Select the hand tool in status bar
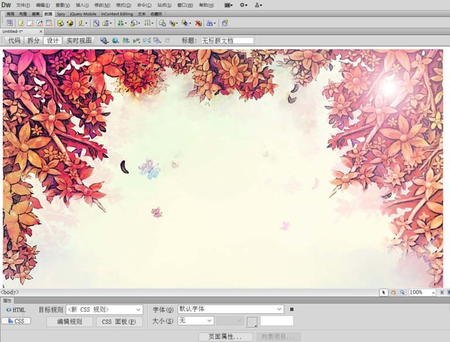This screenshot has height=342, width=450. 393,292
